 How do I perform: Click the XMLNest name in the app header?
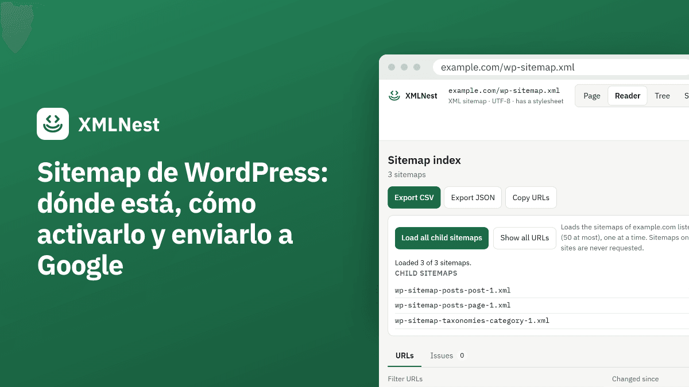[421, 96]
